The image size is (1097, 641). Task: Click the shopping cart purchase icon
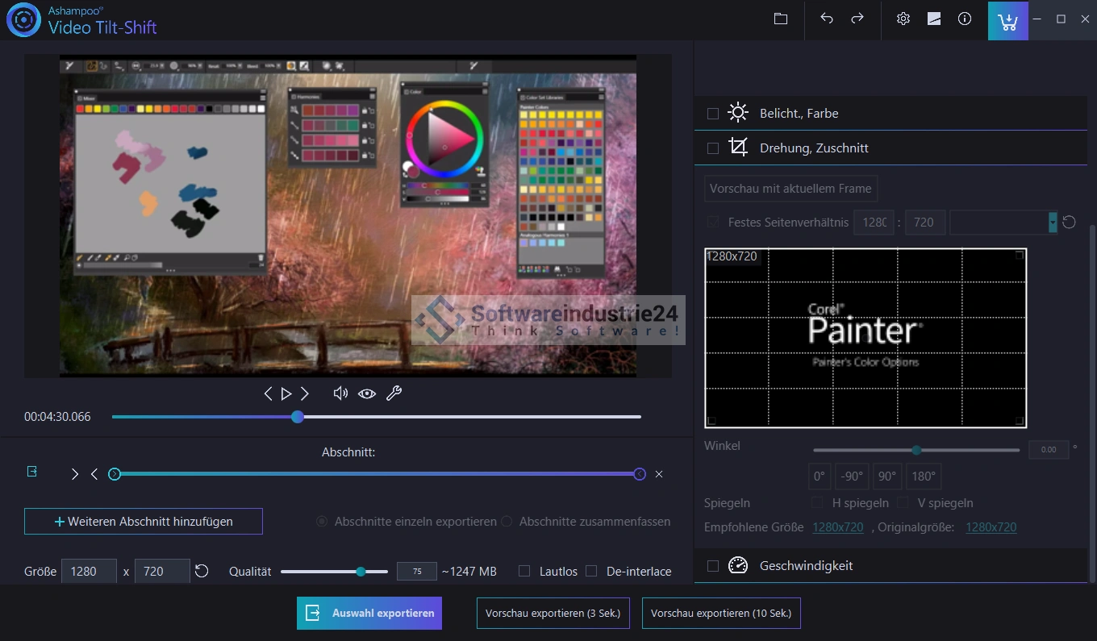pos(1007,21)
